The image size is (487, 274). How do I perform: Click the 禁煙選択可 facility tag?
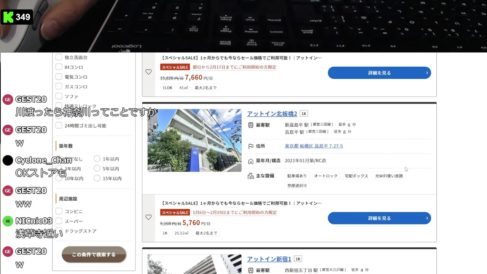tap(297, 186)
